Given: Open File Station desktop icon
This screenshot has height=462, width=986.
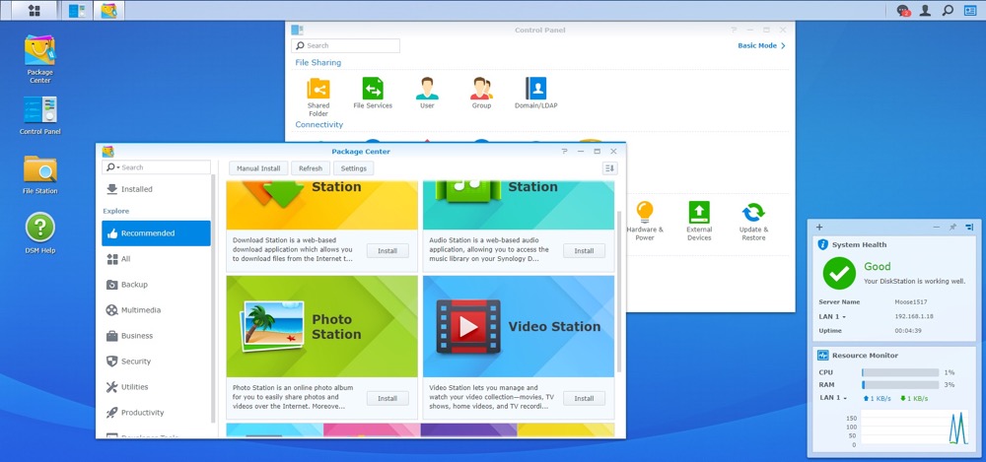Looking at the screenshot, I should coord(39,174).
